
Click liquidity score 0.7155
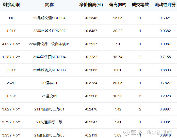click(x=165, y=57)
